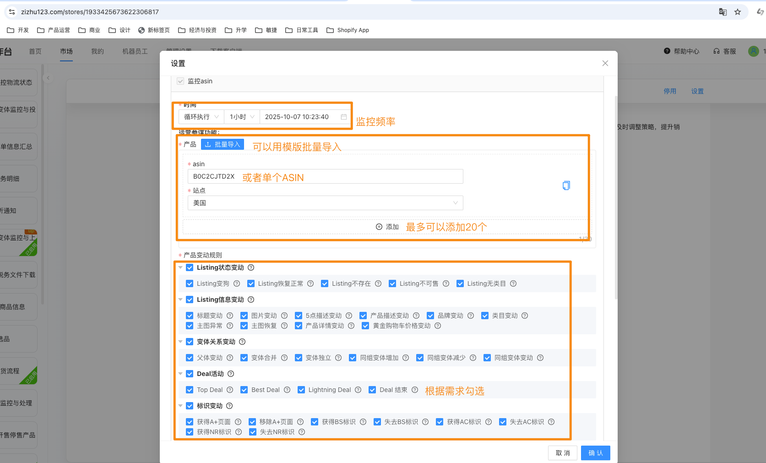
Task: Open the 市场 tab in top navigation
Action: (66, 51)
